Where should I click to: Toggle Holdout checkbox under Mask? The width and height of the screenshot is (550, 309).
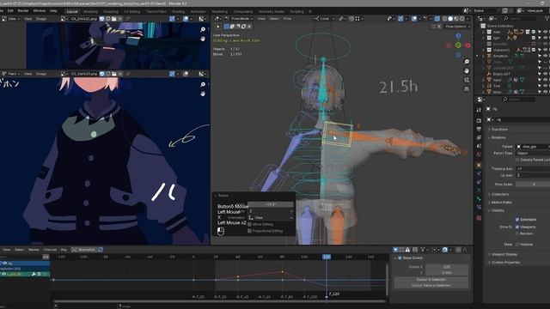pyautogui.click(x=517, y=244)
